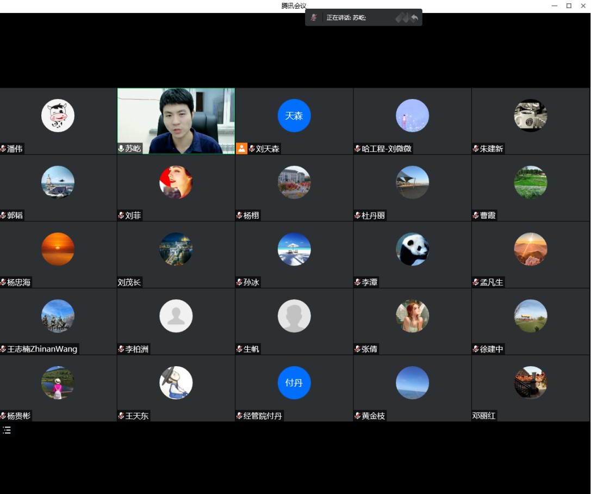Click the 邓丽红 name label
The height and width of the screenshot is (494, 591).
coord(484,416)
